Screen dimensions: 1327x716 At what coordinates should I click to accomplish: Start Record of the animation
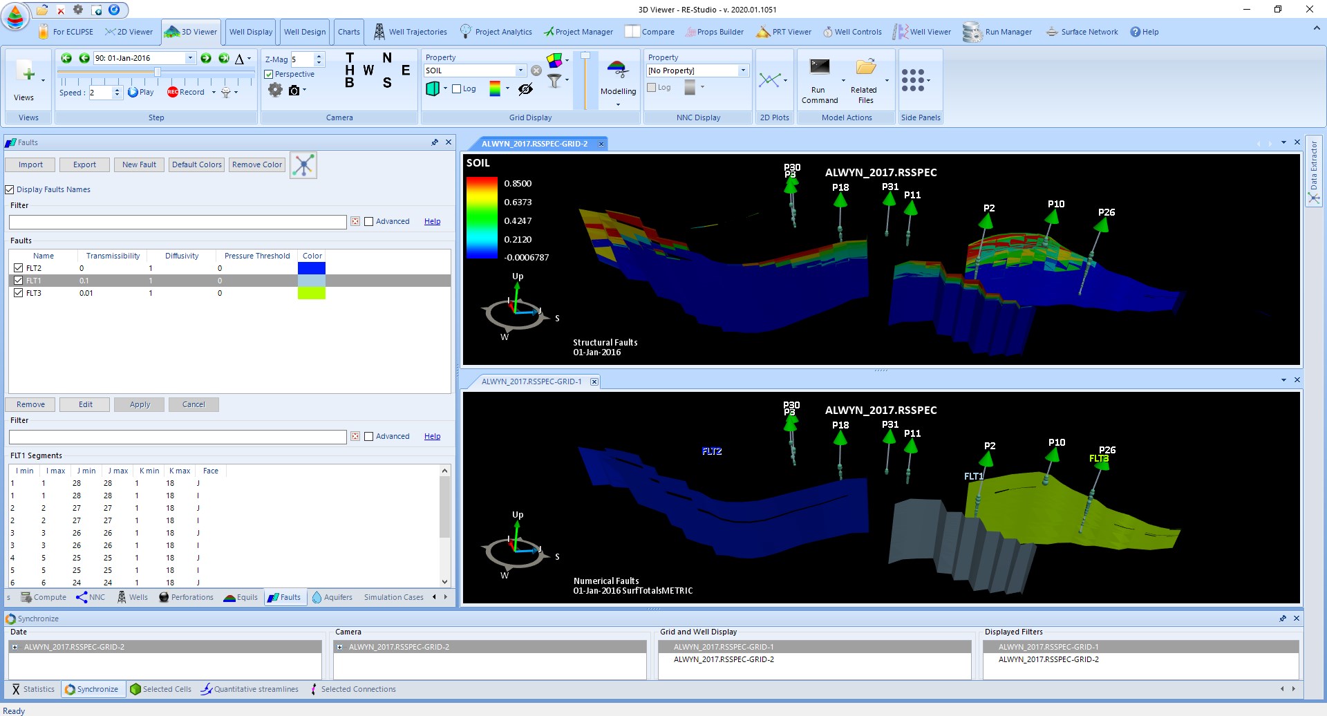pos(186,92)
